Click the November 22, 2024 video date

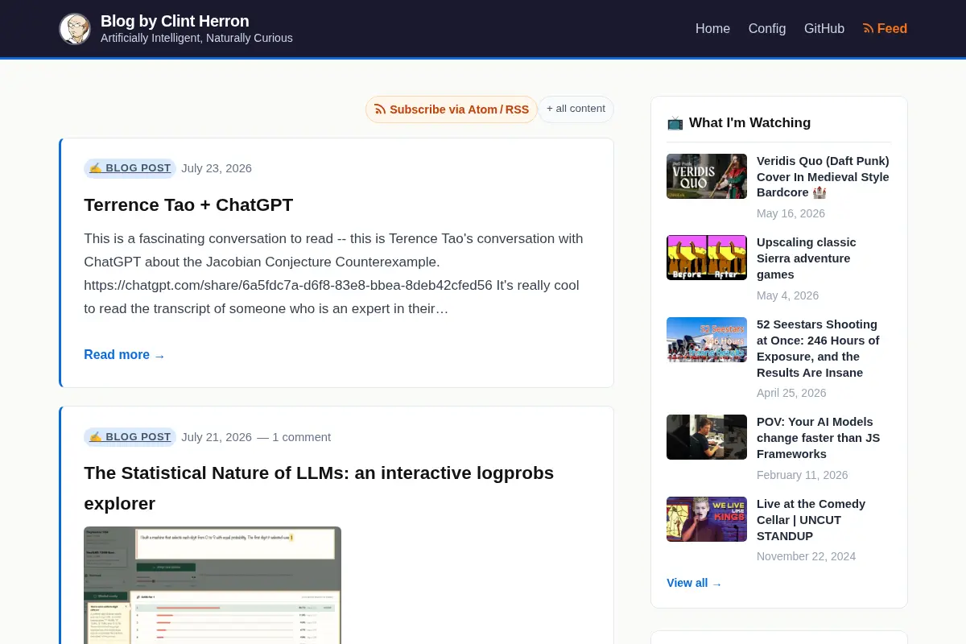[x=806, y=556]
